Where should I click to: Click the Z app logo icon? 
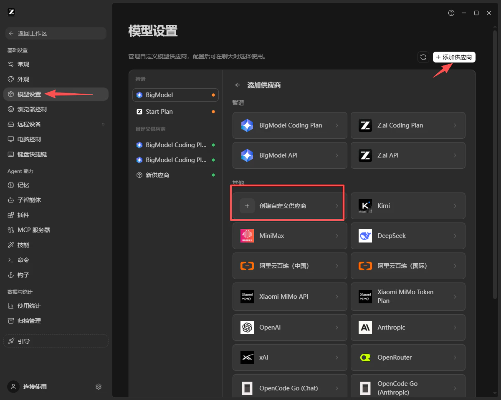pyautogui.click(x=11, y=12)
